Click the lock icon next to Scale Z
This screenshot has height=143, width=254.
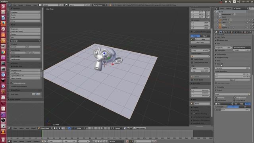pyautogui.click(x=208, y=17)
